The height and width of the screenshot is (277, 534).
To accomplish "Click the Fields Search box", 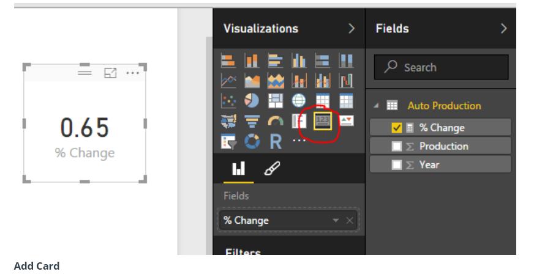I will (441, 67).
